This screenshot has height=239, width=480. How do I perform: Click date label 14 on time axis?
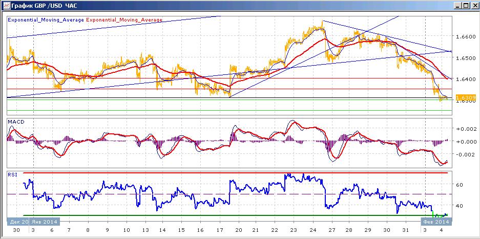(162, 230)
